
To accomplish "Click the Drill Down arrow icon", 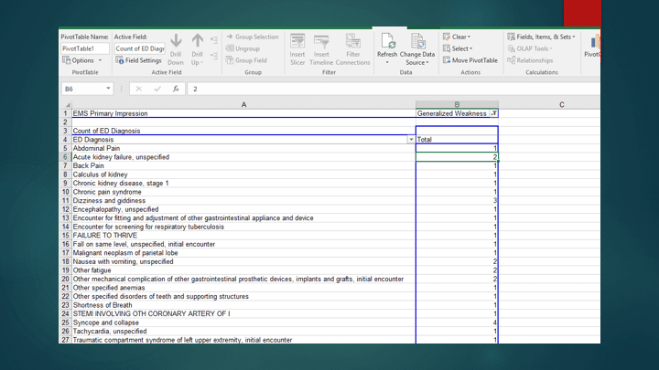I will pos(176,42).
